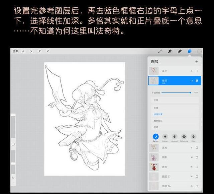
Task: Collapse blend options via Lb on 线稿 layer
Action: [192, 81]
